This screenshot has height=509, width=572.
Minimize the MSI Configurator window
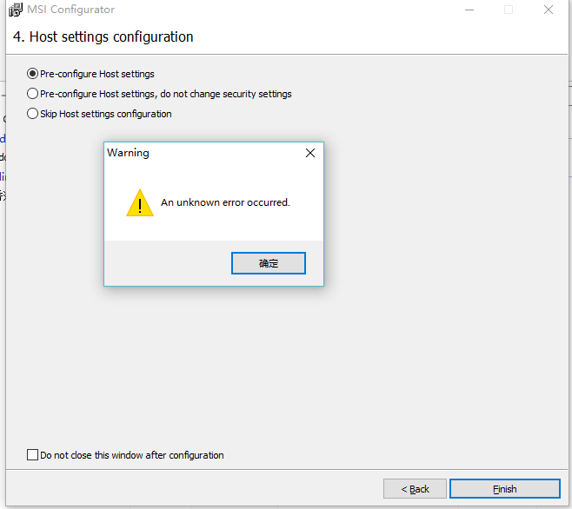(x=469, y=10)
